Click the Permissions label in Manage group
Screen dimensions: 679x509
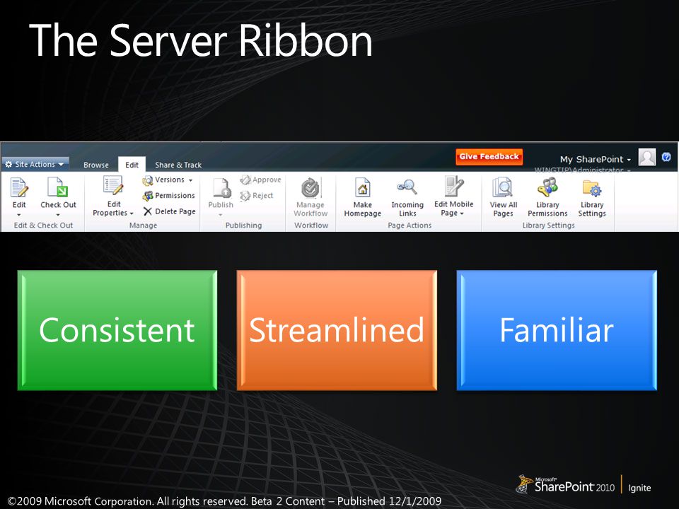pyautogui.click(x=175, y=196)
